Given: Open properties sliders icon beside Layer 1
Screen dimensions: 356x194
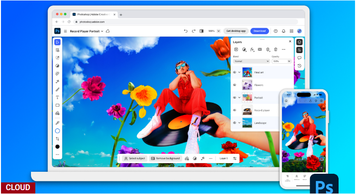Looking at the screenshot, I should click(x=235, y=158).
